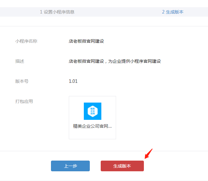Click the version number 1.01
The image size is (208, 181).
click(x=73, y=81)
